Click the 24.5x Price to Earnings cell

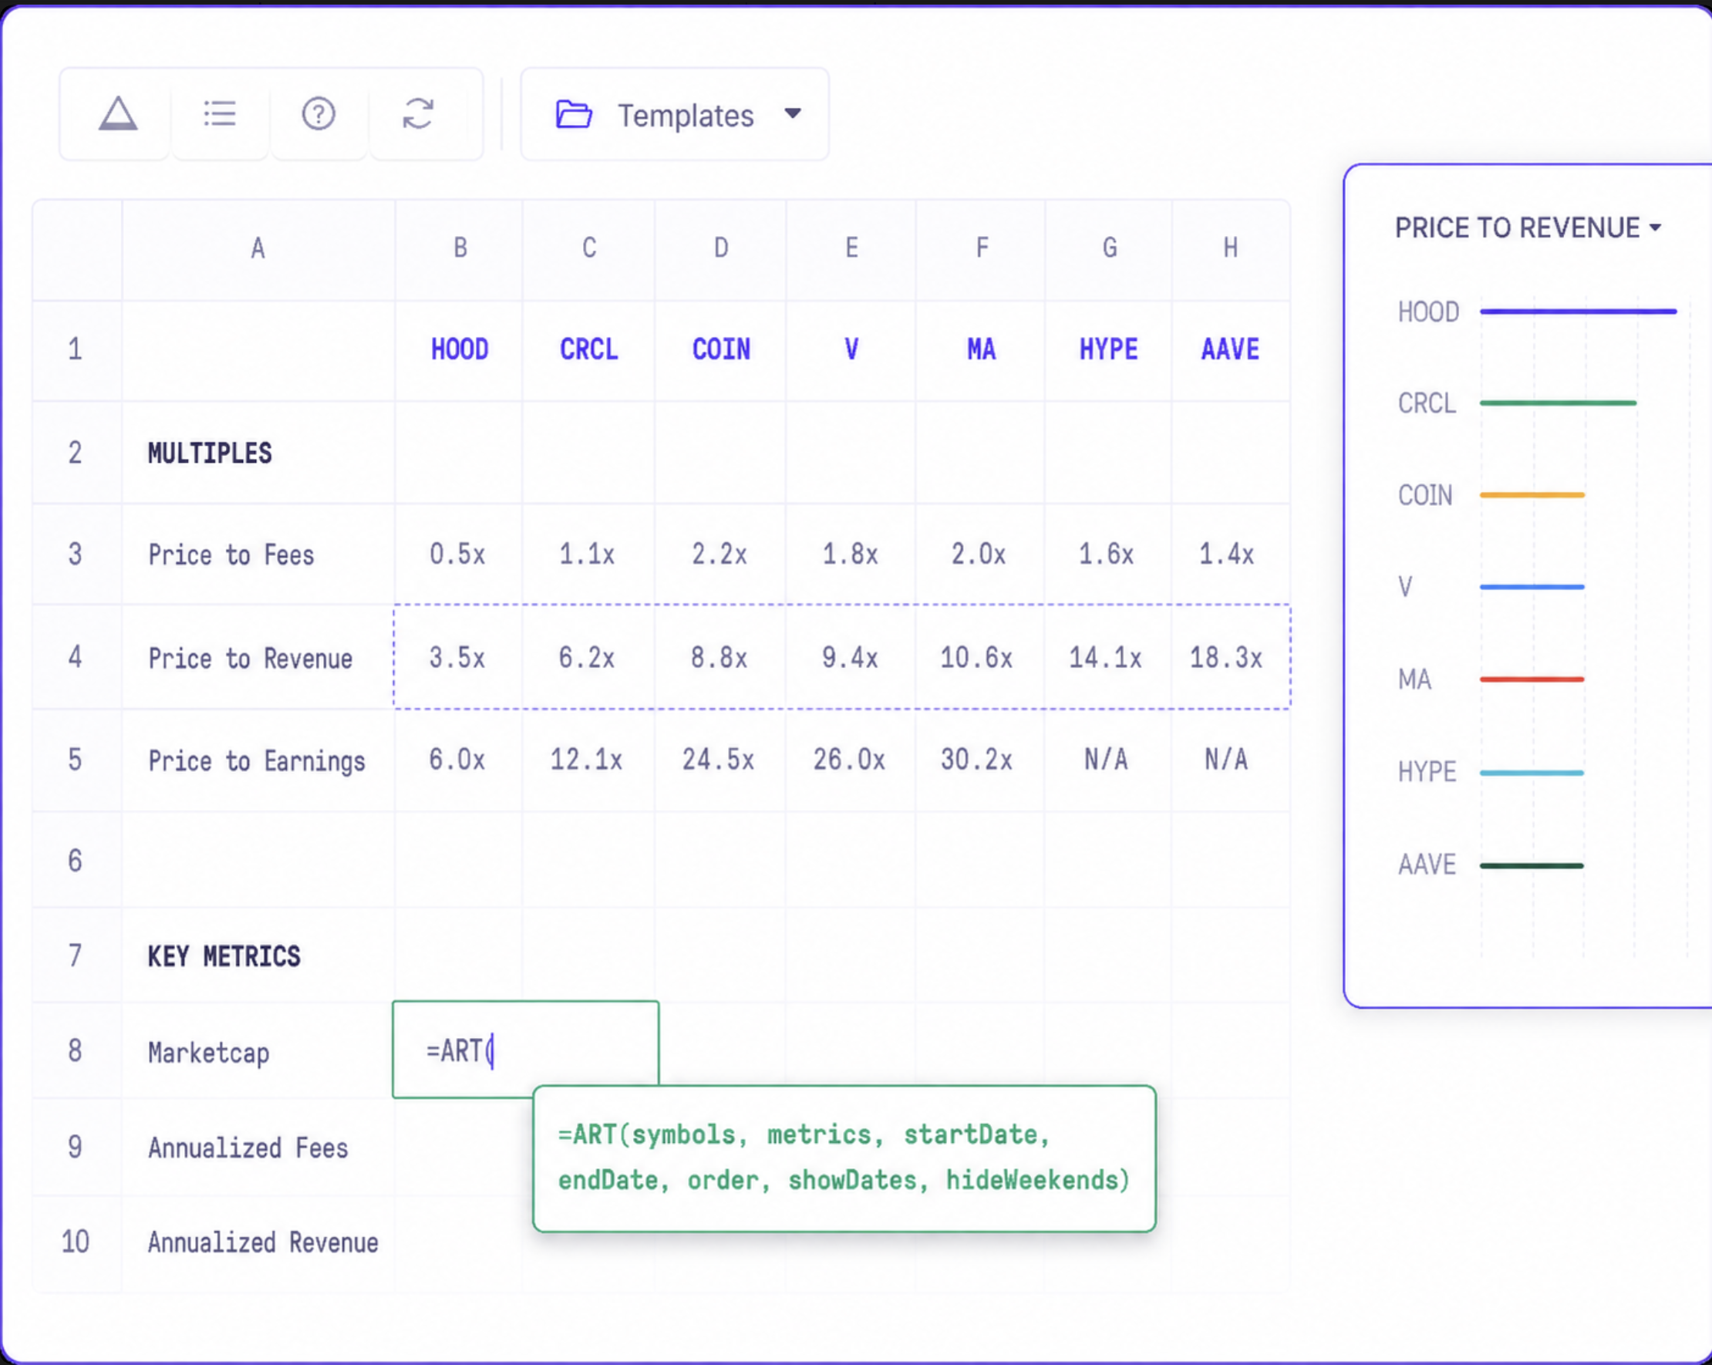[720, 760]
